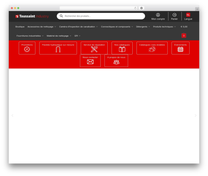Click the Panier label

pos(174,19)
